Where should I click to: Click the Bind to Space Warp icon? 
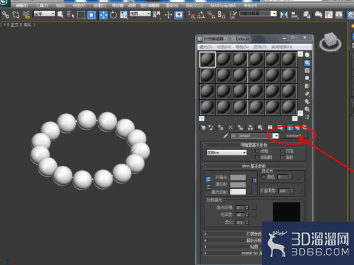click(x=26, y=15)
